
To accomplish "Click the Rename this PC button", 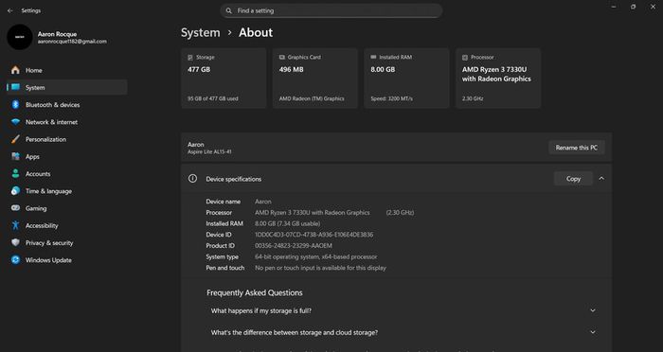I will coord(576,148).
